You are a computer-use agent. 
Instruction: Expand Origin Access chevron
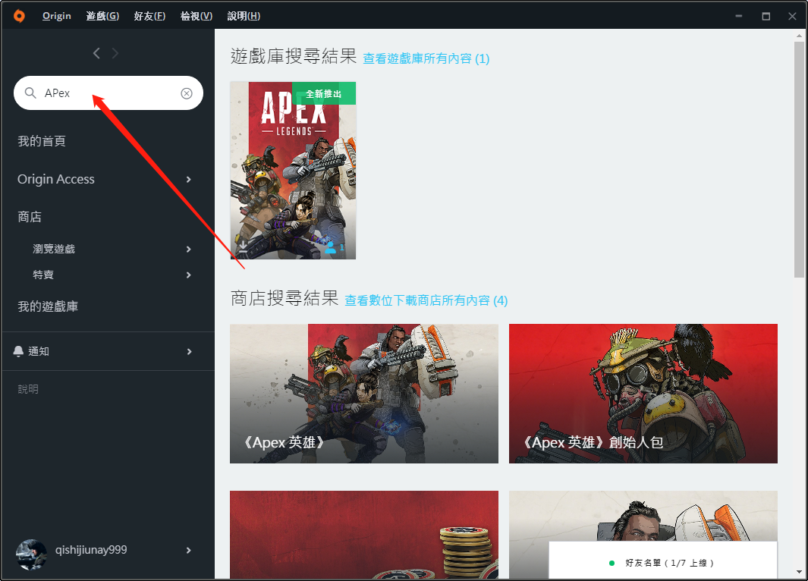189,179
